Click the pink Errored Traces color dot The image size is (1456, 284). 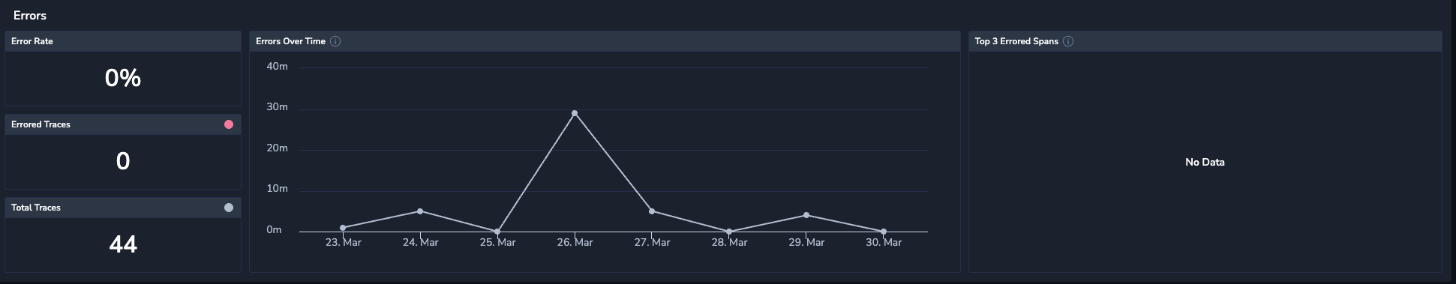coord(229,124)
